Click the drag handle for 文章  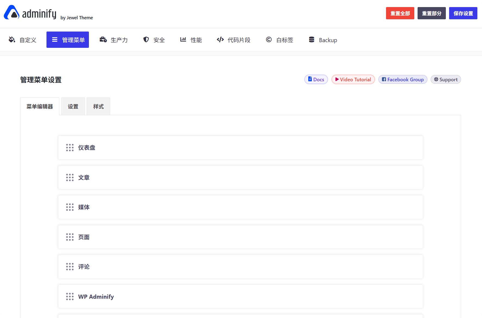click(x=70, y=177)
